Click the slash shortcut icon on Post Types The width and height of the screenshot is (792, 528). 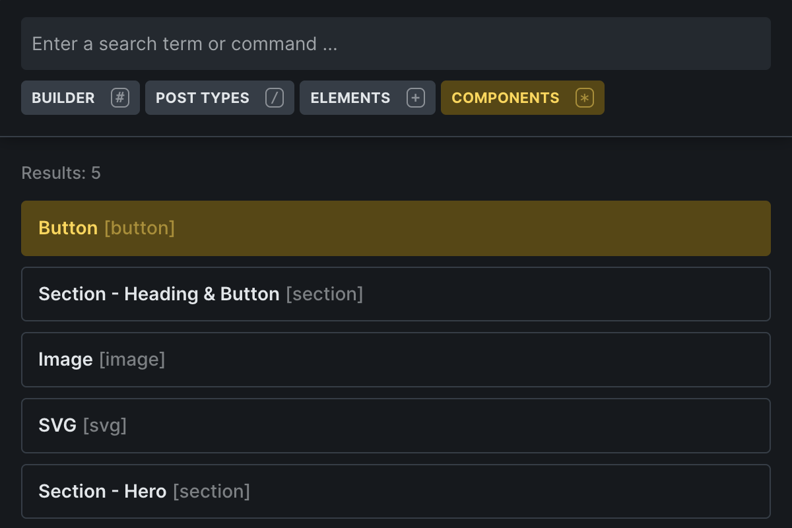[275, 98]
